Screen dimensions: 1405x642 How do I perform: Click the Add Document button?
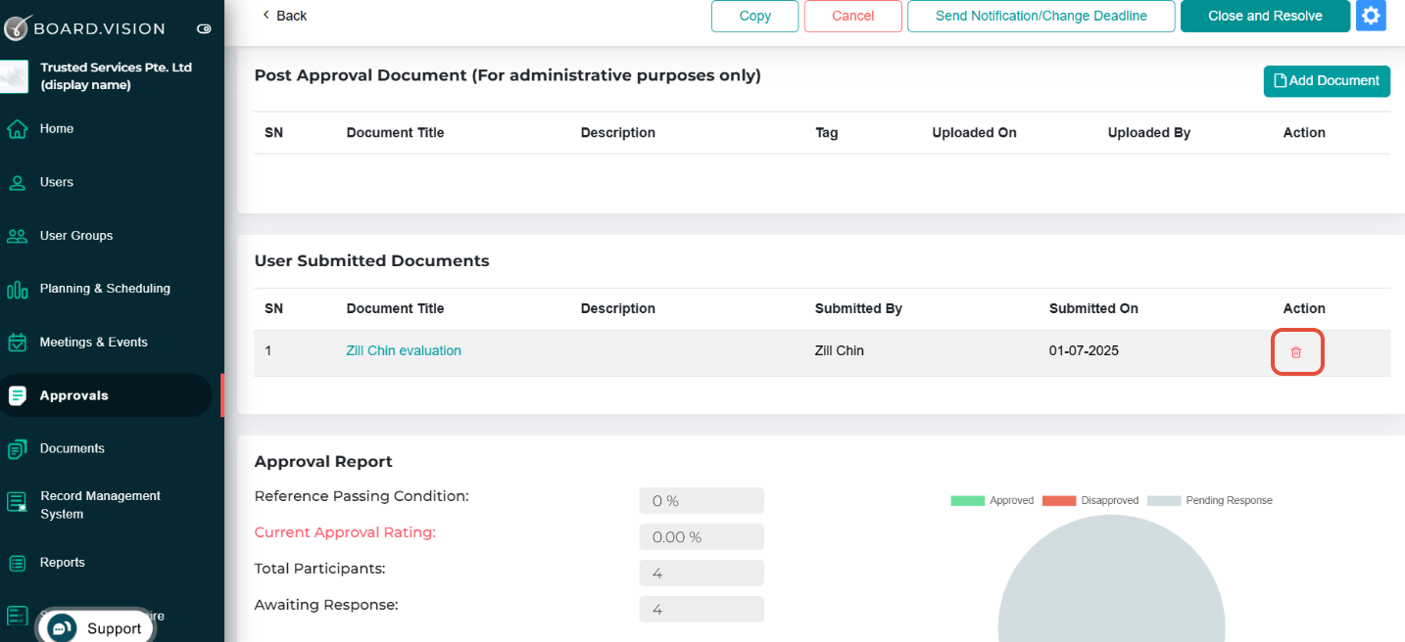(x=1327, y=81)
